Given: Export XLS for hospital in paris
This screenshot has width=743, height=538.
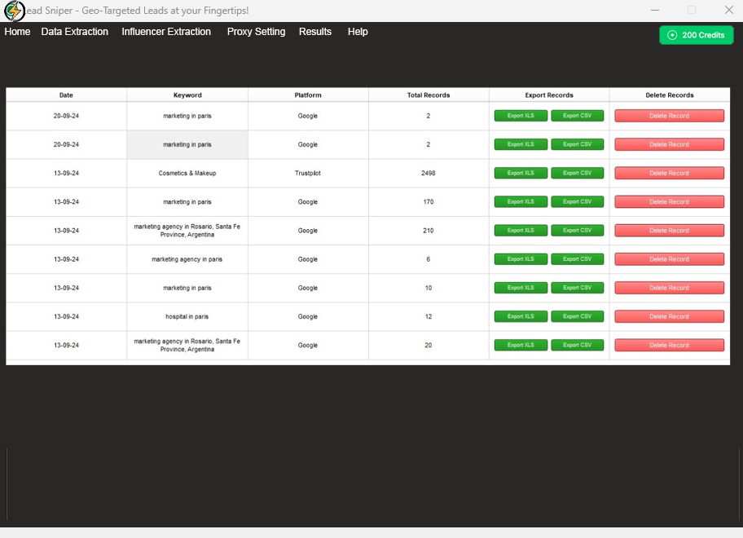Looking at the screenshot, I should tap(521, 316).
